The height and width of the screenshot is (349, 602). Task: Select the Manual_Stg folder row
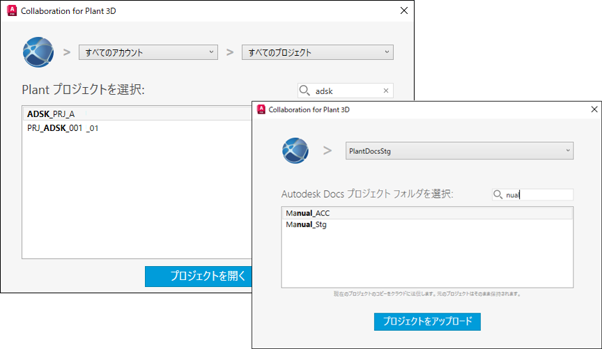(x=427, y=224)
